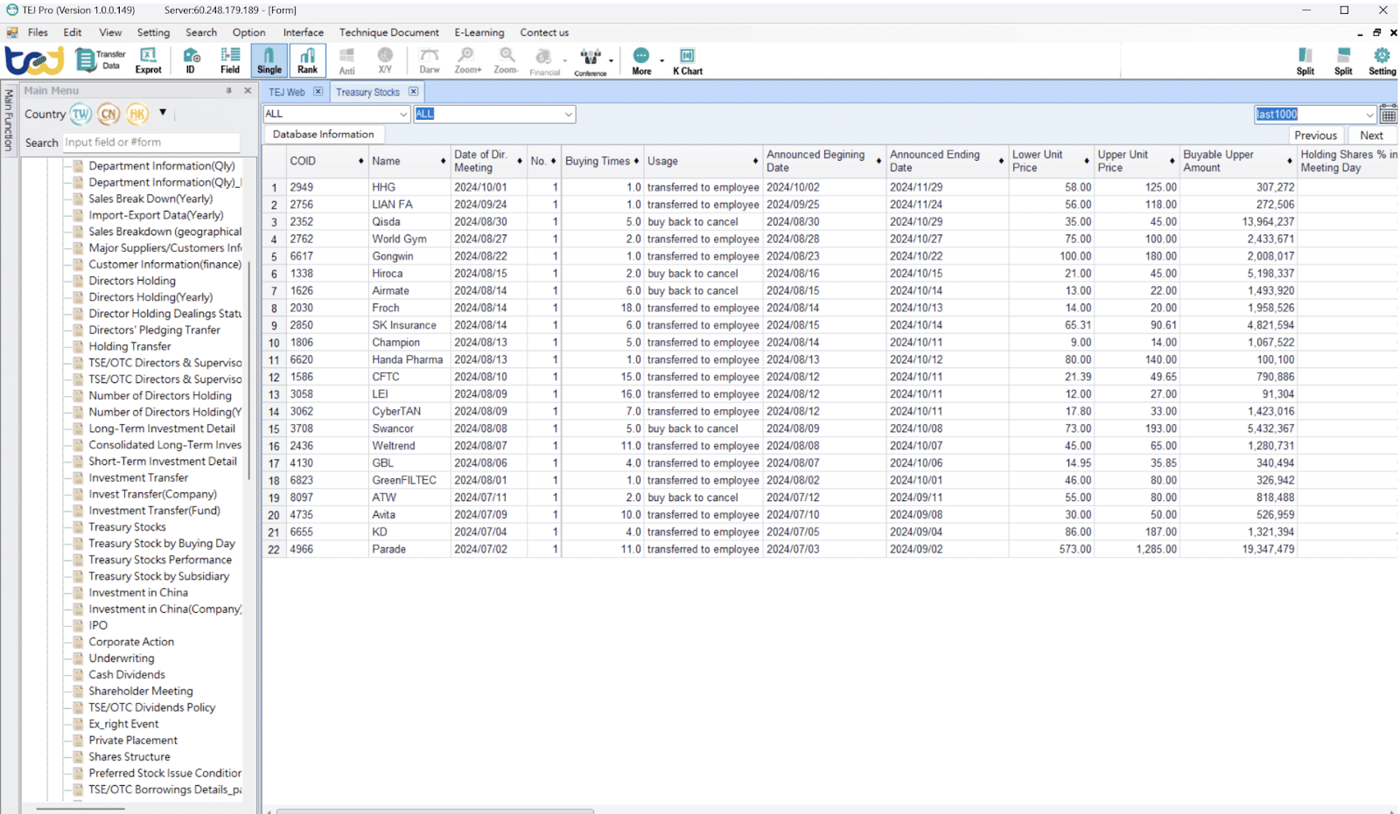Switch to the TEJ Web tab

click(x=286, y=92)
